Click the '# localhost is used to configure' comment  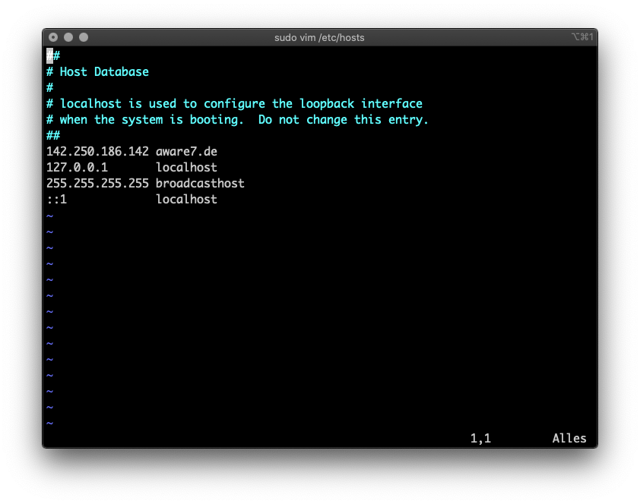(235, 103)
